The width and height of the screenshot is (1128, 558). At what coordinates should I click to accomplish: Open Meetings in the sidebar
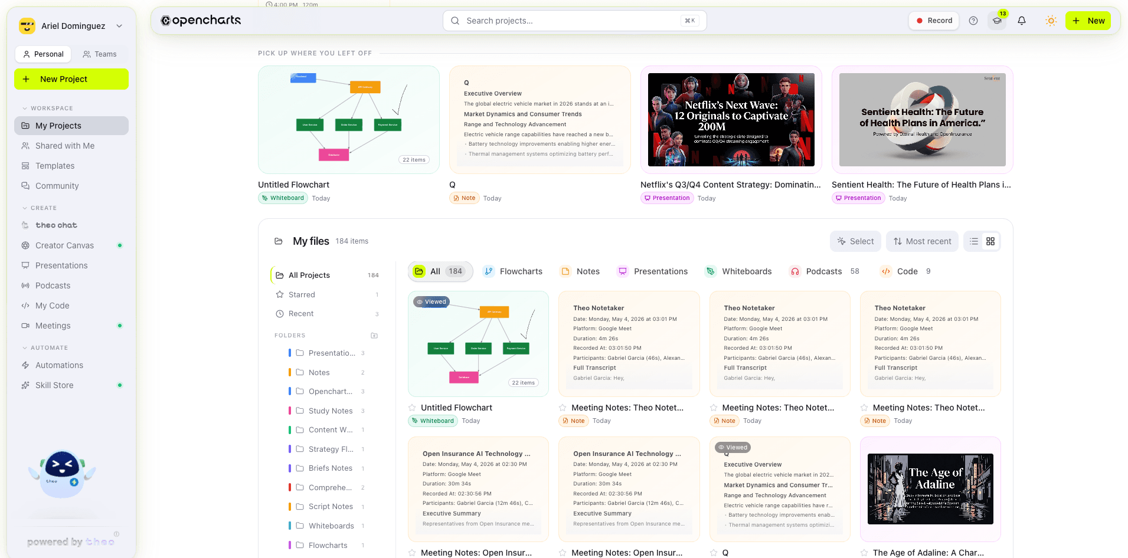[71, 326]
